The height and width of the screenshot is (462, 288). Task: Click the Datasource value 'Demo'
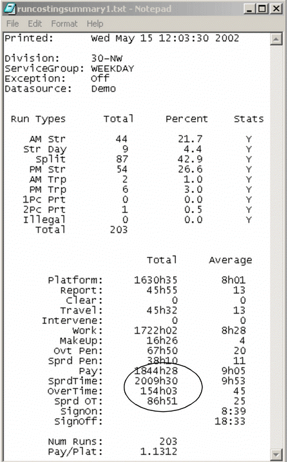(103, 88)
